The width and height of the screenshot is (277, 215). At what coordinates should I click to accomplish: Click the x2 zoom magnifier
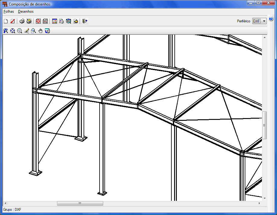(19, 31)
